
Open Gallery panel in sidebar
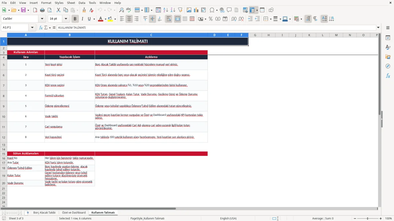point(388,57)
